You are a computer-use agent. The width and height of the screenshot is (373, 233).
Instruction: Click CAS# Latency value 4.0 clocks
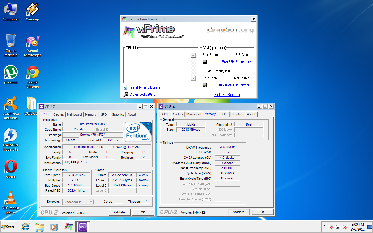tap(227, 158)
